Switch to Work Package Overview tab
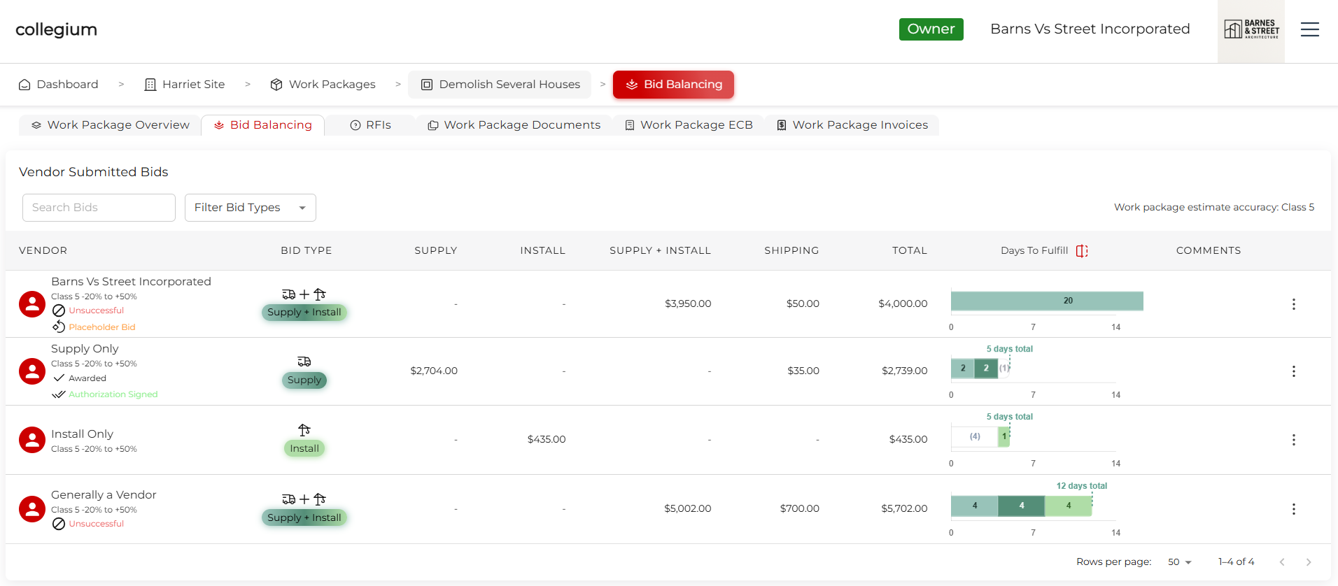Image resolution: width=1338 pixels, height=586 pixels. 110,125
